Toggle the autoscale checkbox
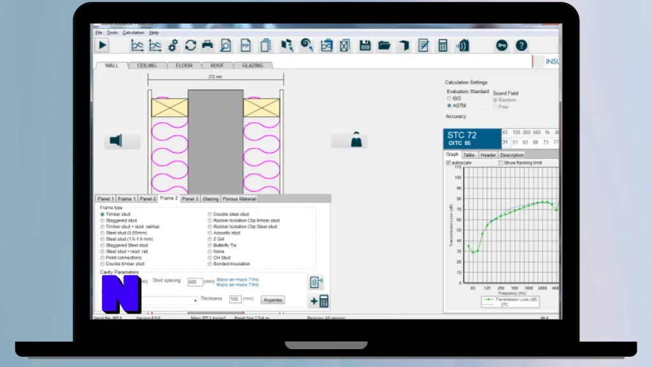 point(448,163)
